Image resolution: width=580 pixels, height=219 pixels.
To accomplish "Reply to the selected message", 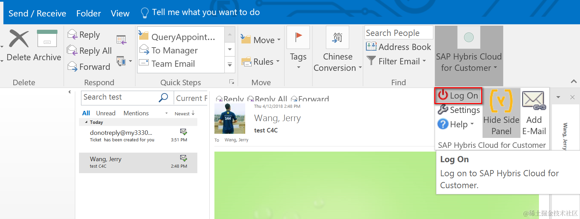I will pyautogui.click(x=84, y=35).
